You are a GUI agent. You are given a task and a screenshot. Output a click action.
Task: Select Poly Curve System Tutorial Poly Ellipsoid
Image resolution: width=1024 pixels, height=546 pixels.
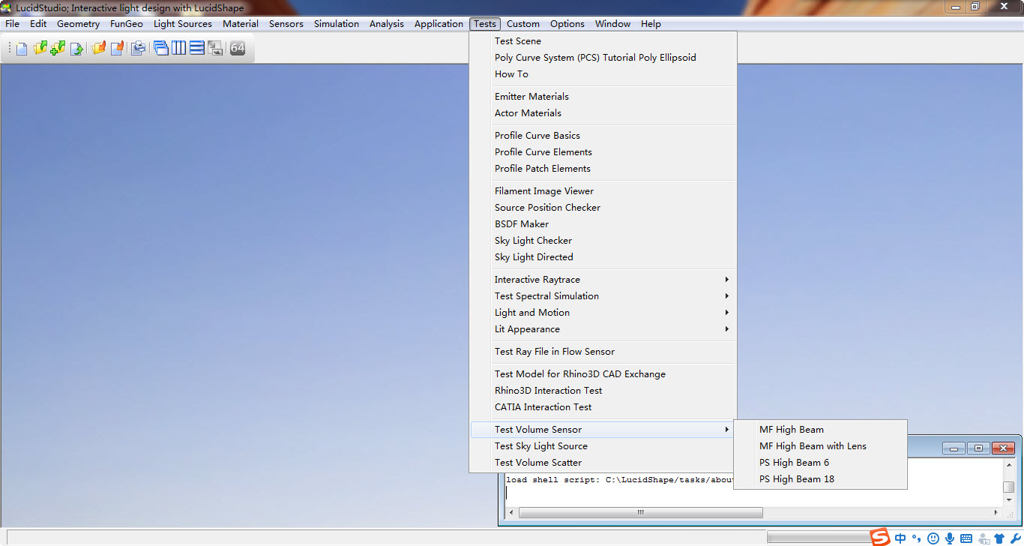603,58
